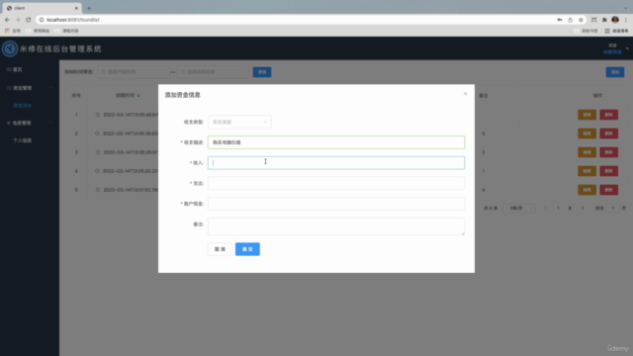This screenshot has width=633, height=356.
Task: Click the screenshot extension icon in toolbar
Action: click(593, 20)
